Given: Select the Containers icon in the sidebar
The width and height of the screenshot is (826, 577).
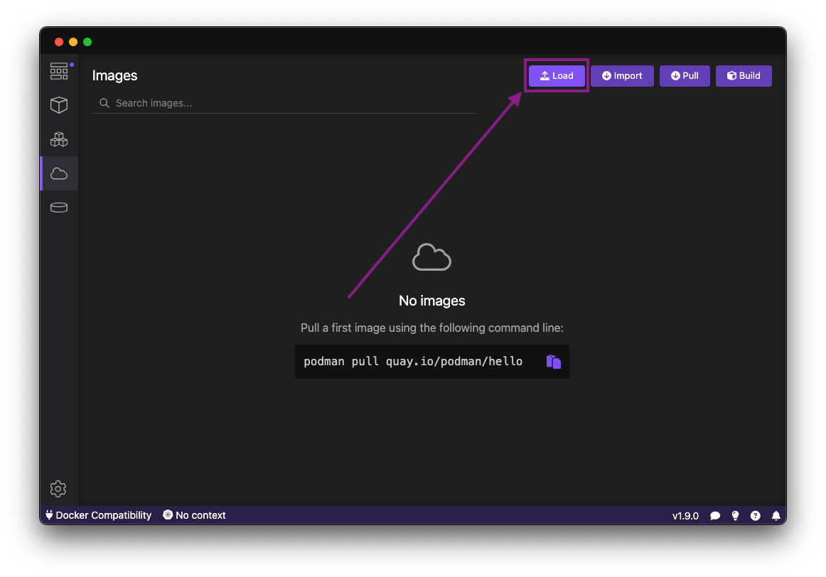Looking at the screenshot, I should [59, 104].
